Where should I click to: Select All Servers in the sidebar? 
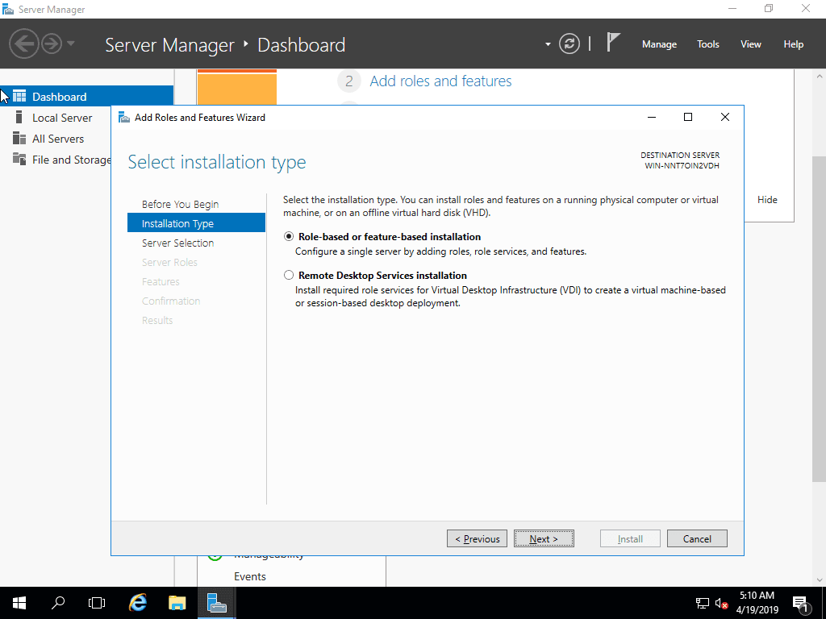coord(57,139)
